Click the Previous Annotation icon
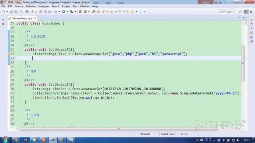This screenshot has height=143, width=255. [120, 12]
